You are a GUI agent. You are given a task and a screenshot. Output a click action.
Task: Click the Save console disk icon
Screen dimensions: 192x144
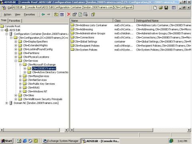[x=166, y=8]
